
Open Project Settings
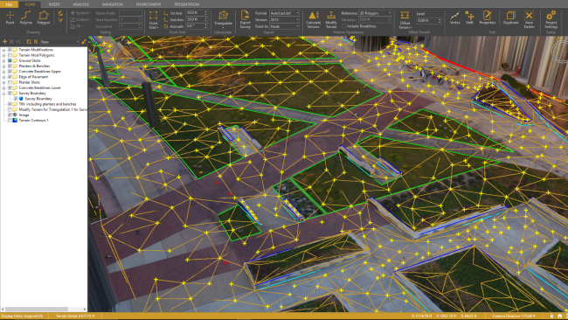(x=551, y=19)
